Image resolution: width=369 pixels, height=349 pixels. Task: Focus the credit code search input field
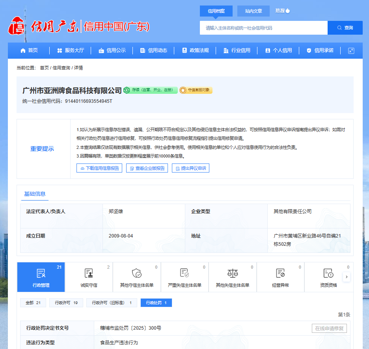[263, 28]
